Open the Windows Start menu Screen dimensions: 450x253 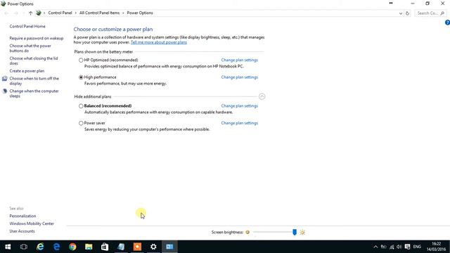8,247
